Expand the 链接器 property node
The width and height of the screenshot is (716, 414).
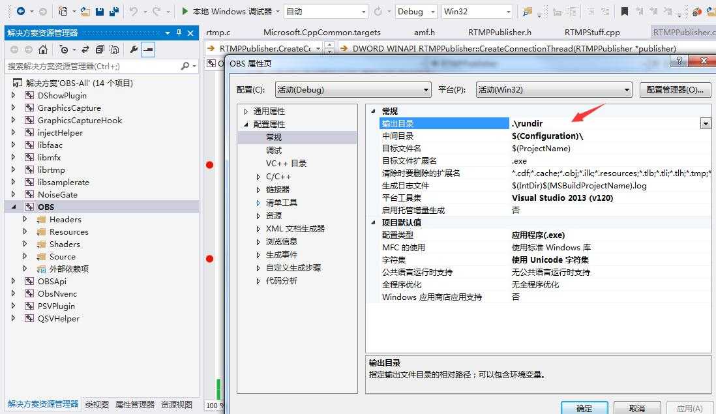[x=258, y=190]
